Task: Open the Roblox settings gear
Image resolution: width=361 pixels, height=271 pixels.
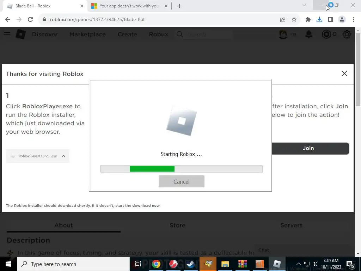Action: [x=347, y=34]
